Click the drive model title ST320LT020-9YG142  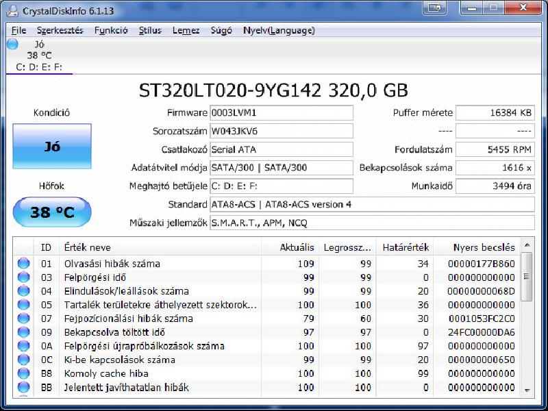tap(230, 90)
